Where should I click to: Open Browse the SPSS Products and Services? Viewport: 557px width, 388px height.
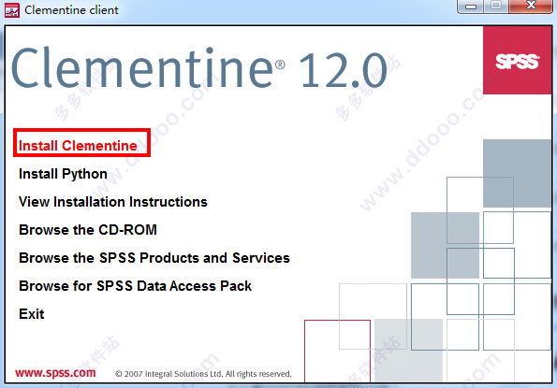(x=154, y=258)
